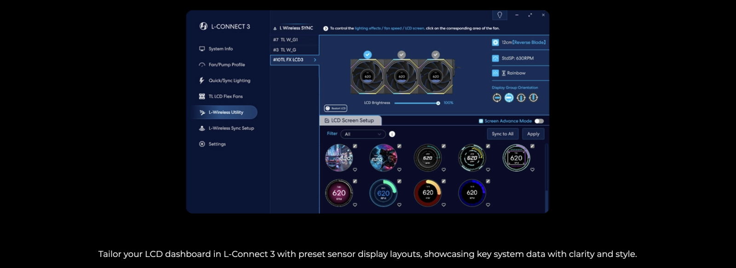736x268 pixels.
Task: Select the cyberpunk warrior LCD preset thumbnail
Action: [x=383, y=157]
